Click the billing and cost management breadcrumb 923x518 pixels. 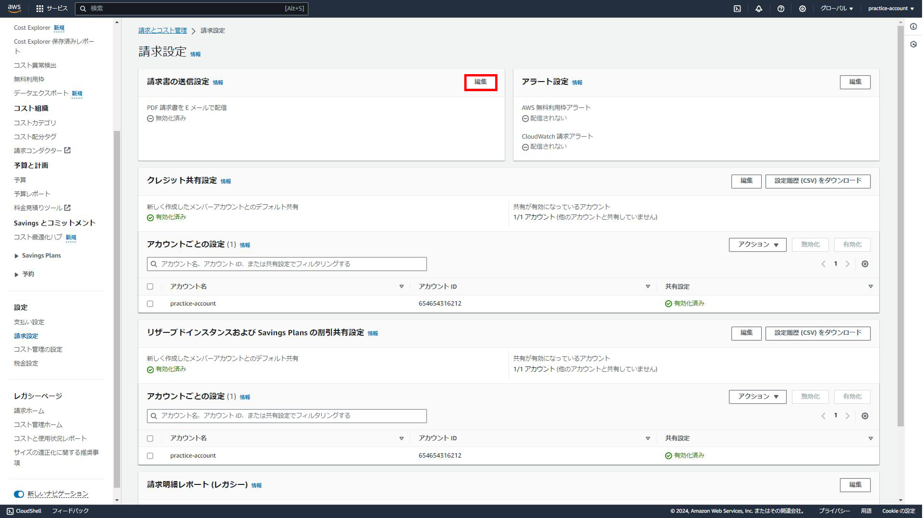pyautogui.click(x=162, y=30)
